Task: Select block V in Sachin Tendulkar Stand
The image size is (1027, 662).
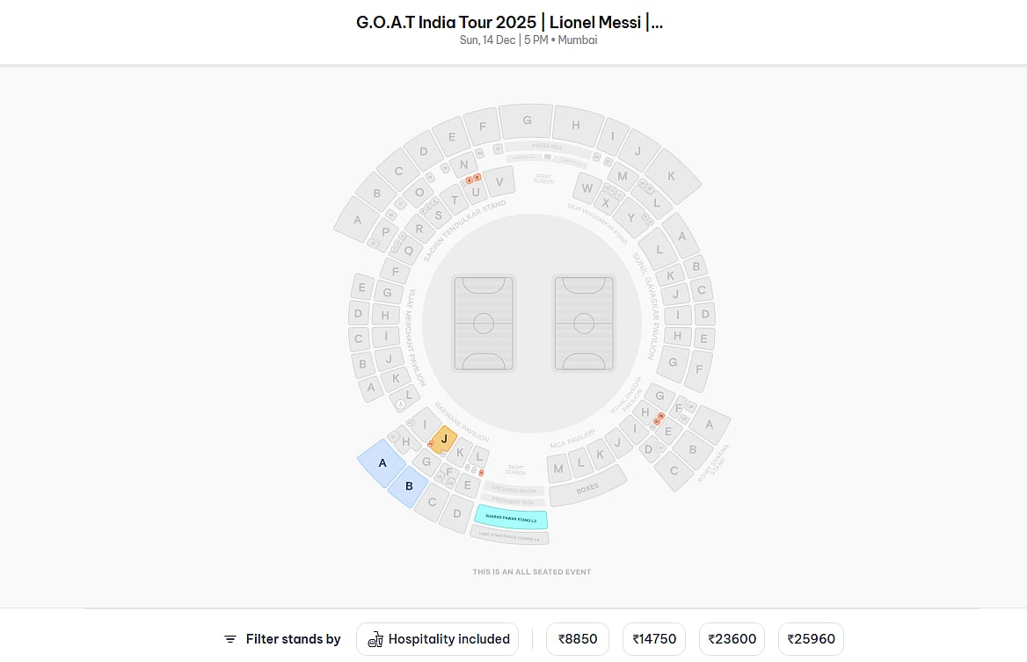Action: (499, 182)
